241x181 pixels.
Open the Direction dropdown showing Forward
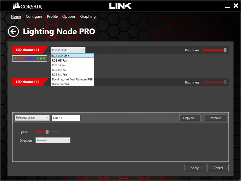click(53, 140)
